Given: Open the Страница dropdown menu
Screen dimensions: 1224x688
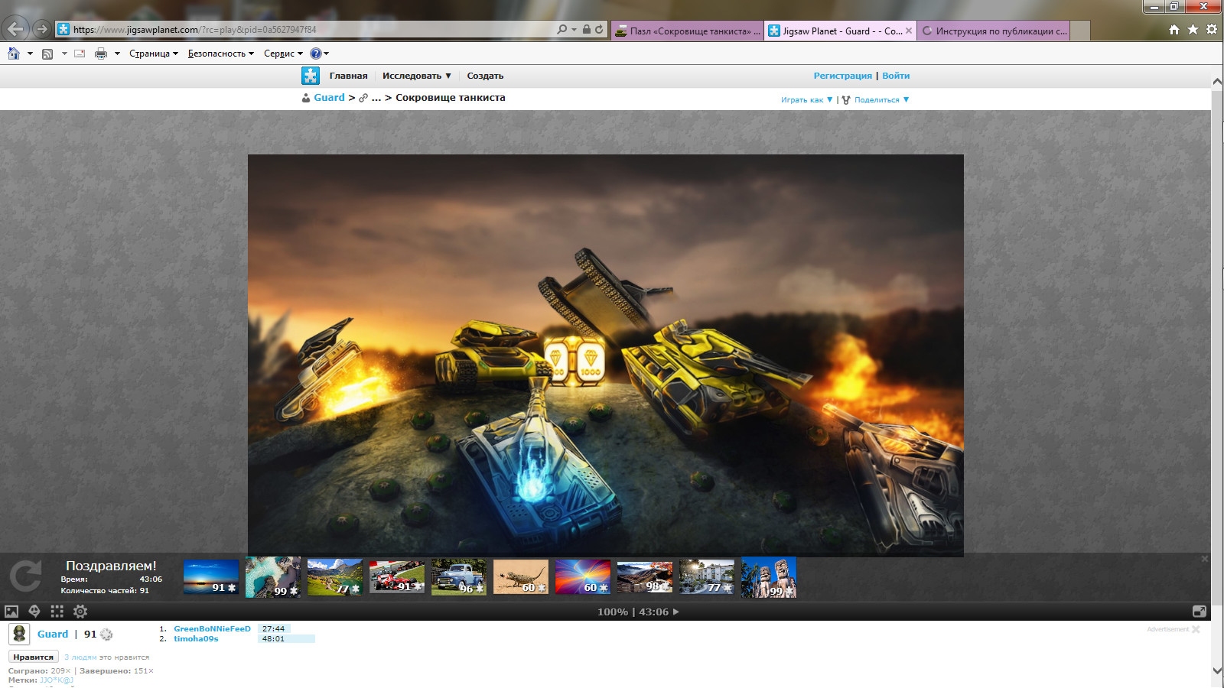Looking at the screenshot, I should pyautogui.click(x=154, y=54).
